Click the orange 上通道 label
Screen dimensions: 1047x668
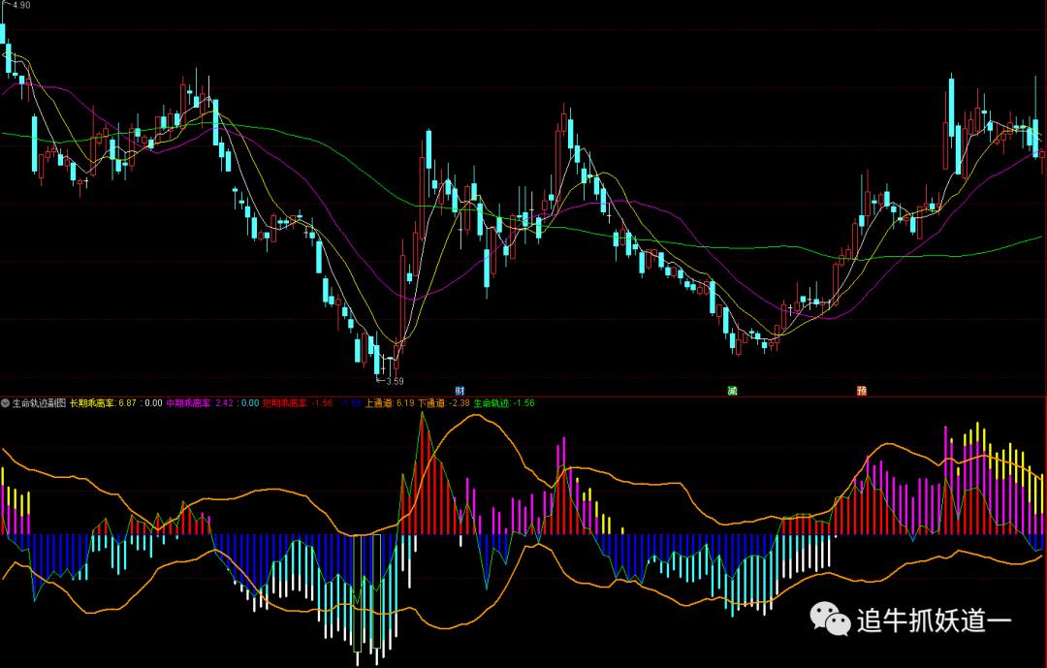pyautogui.click(x=379, y=402)
